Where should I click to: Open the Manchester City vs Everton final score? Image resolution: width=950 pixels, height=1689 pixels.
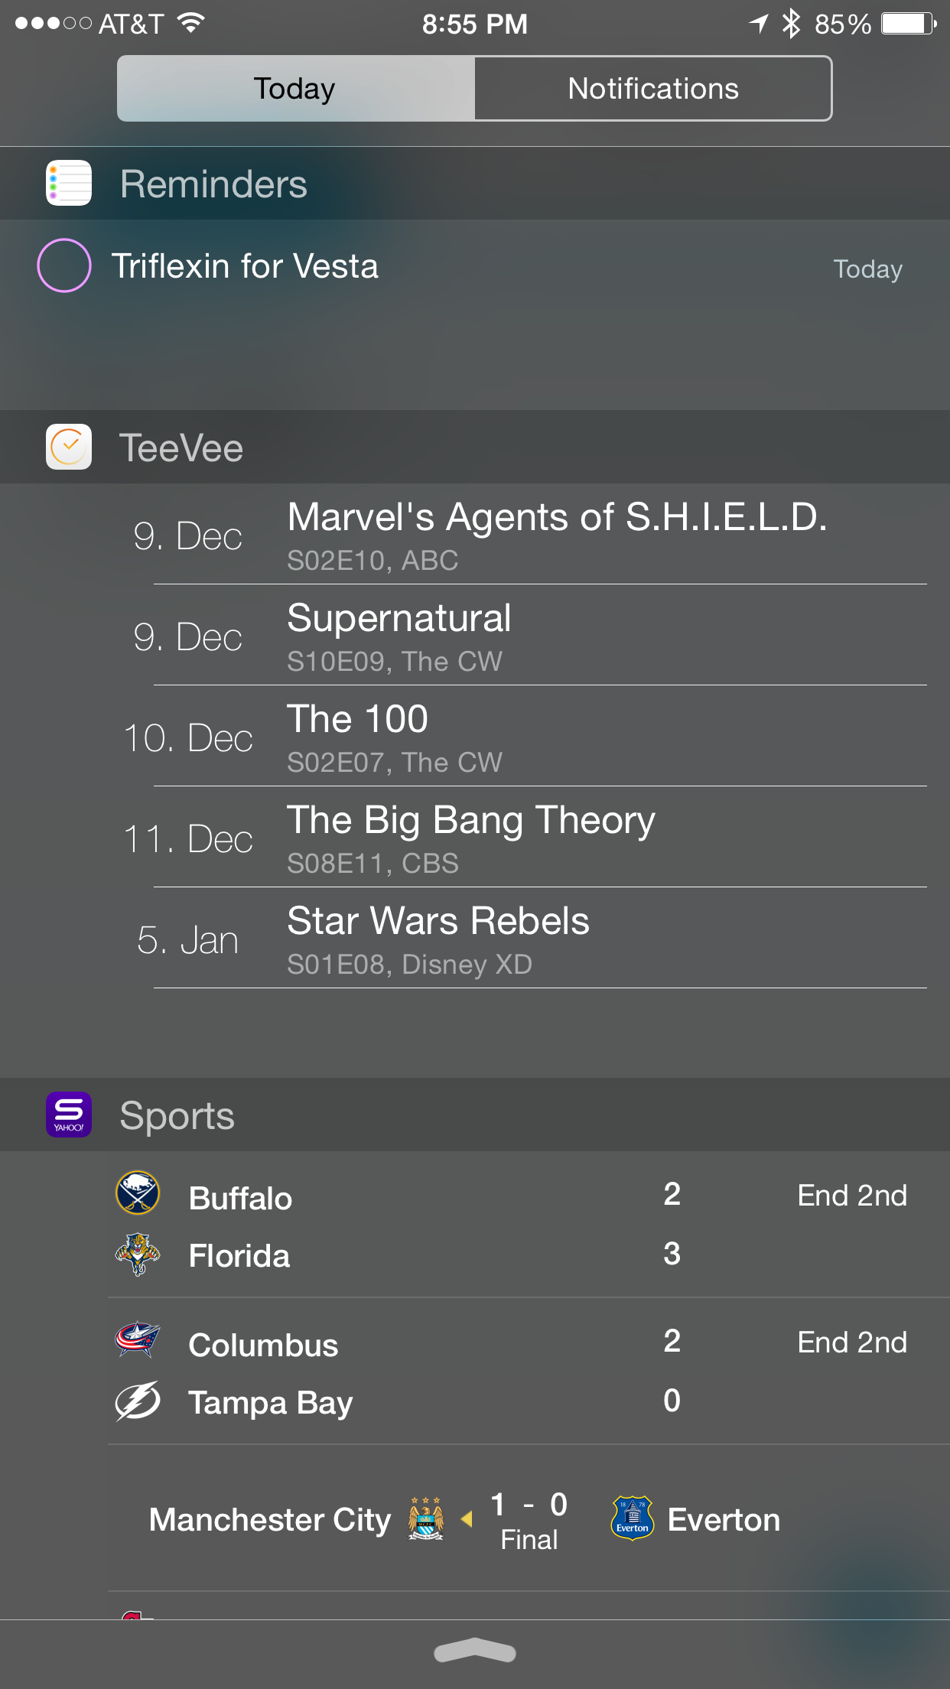tap(529, 1519)
